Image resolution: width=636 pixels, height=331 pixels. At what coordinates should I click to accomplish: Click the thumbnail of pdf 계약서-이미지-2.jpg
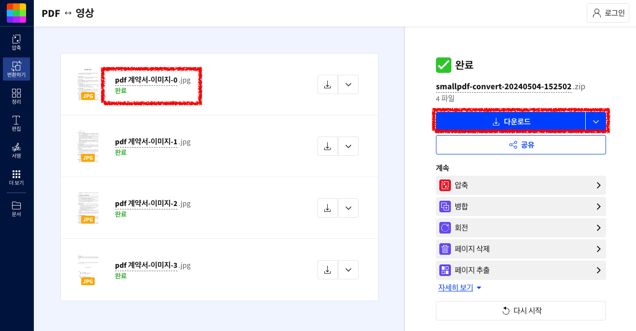[x=88, y=207]
